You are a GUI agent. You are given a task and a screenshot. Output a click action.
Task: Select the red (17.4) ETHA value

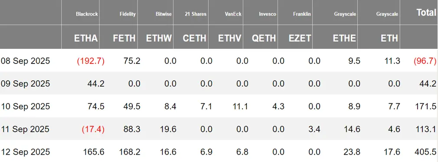point(93,129)
